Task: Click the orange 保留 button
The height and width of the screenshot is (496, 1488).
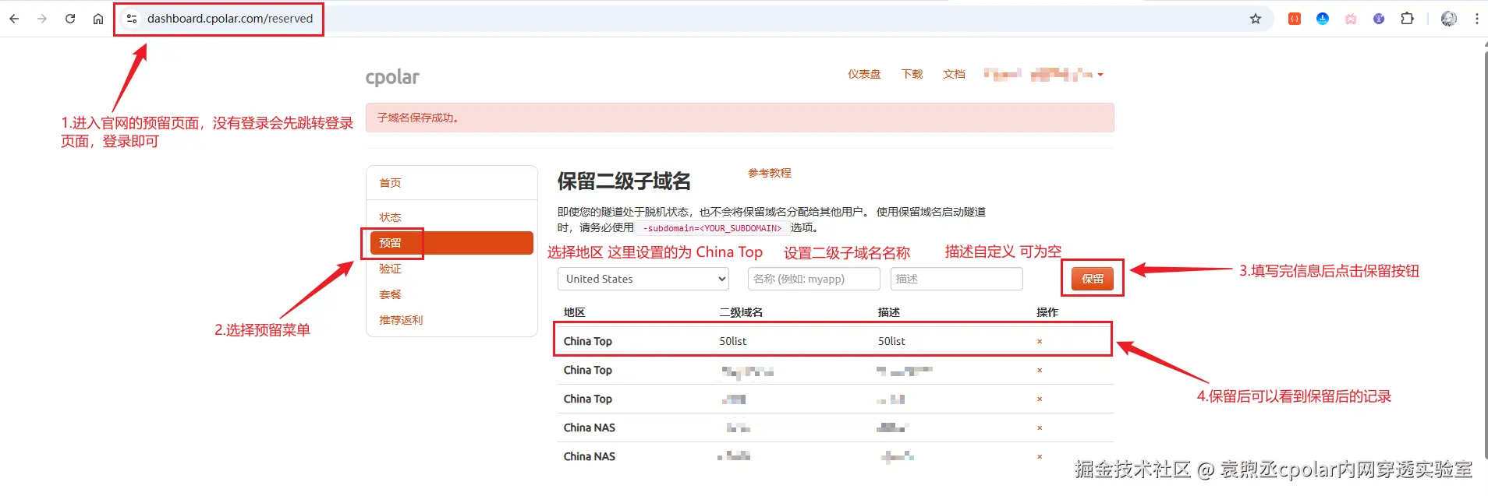Action: point(1093,279)
